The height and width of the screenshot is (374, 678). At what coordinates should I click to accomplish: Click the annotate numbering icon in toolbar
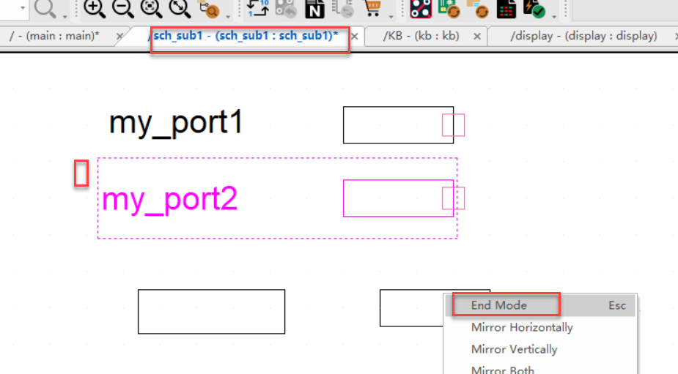[x=257, y=9]
